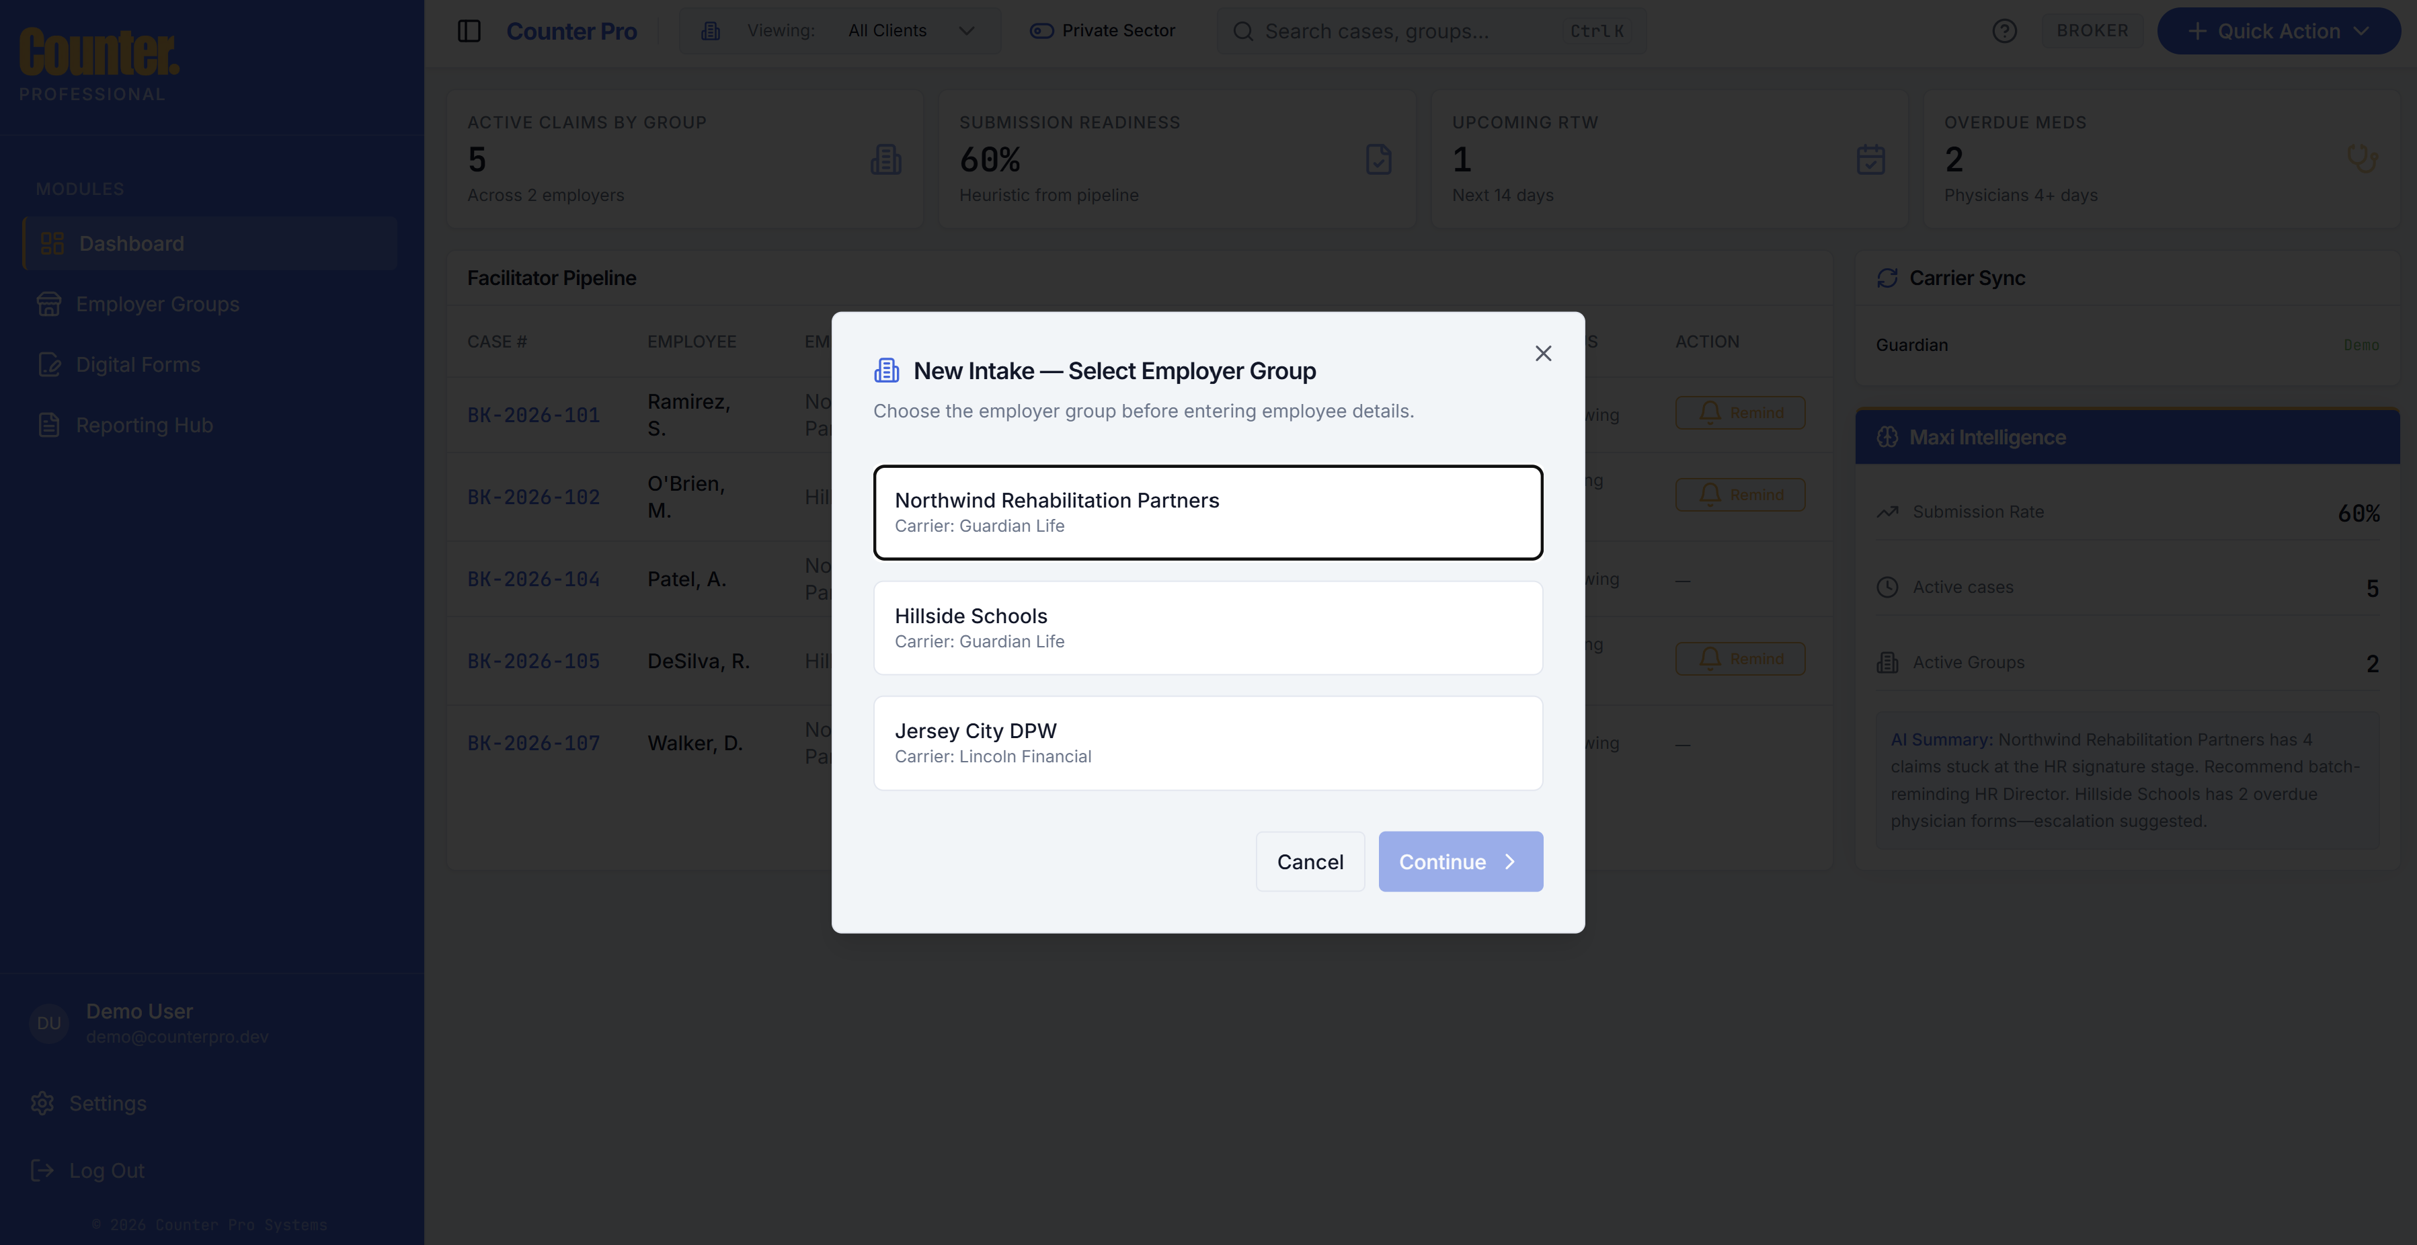Switch to the BROKER mode tab
The width and height of the screenshot is (2417, 1245).
click(x=2092, y=30)
